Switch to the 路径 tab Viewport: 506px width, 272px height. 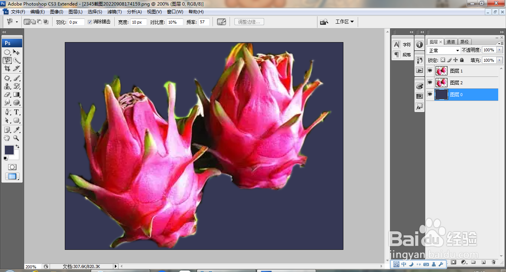point(465,42)
